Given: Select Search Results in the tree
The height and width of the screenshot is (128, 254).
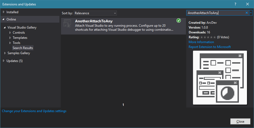Looking at the screenshot, I should click(x=23, y=48).
